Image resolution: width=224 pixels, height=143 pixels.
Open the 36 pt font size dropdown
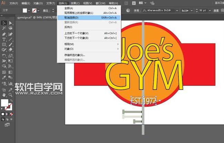210,10
